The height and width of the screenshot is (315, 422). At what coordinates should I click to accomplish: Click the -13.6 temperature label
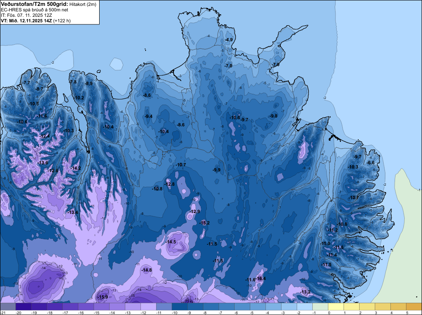click(43, 163)
